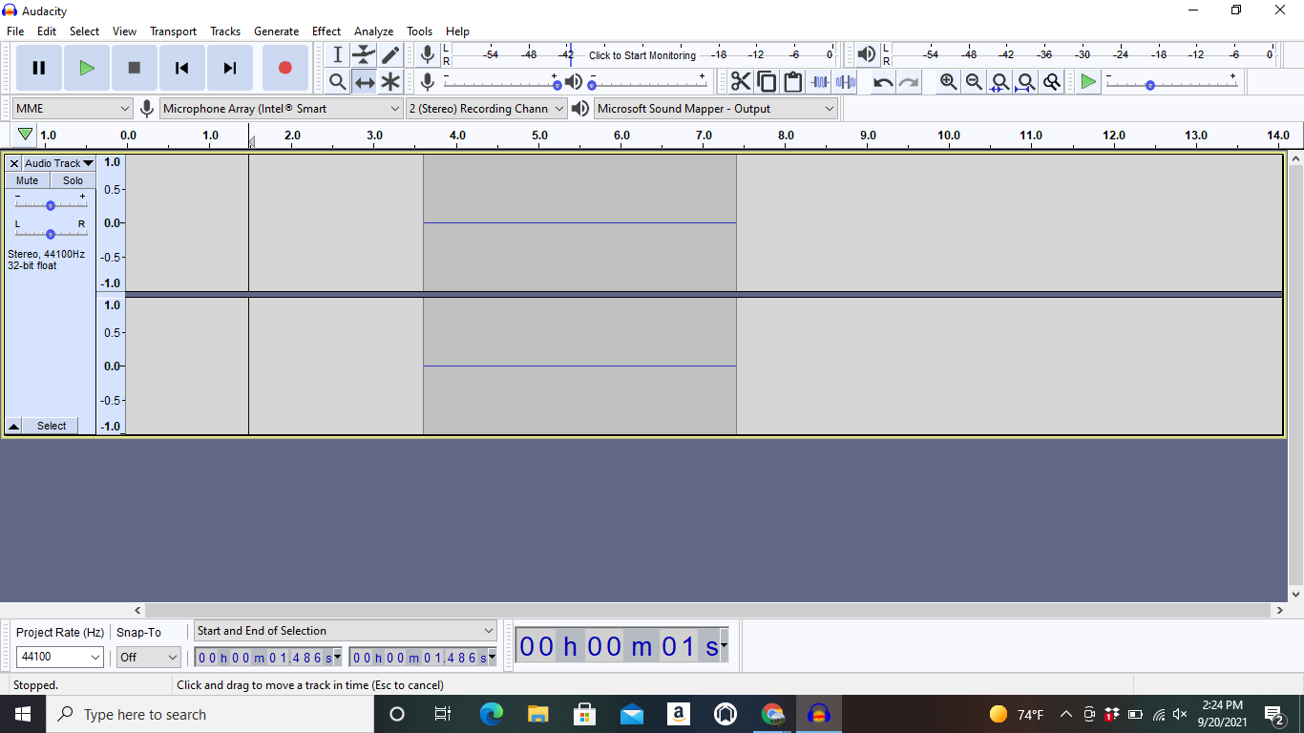Change the recording channels selection
1304x733 pixels.
point(486,108)
